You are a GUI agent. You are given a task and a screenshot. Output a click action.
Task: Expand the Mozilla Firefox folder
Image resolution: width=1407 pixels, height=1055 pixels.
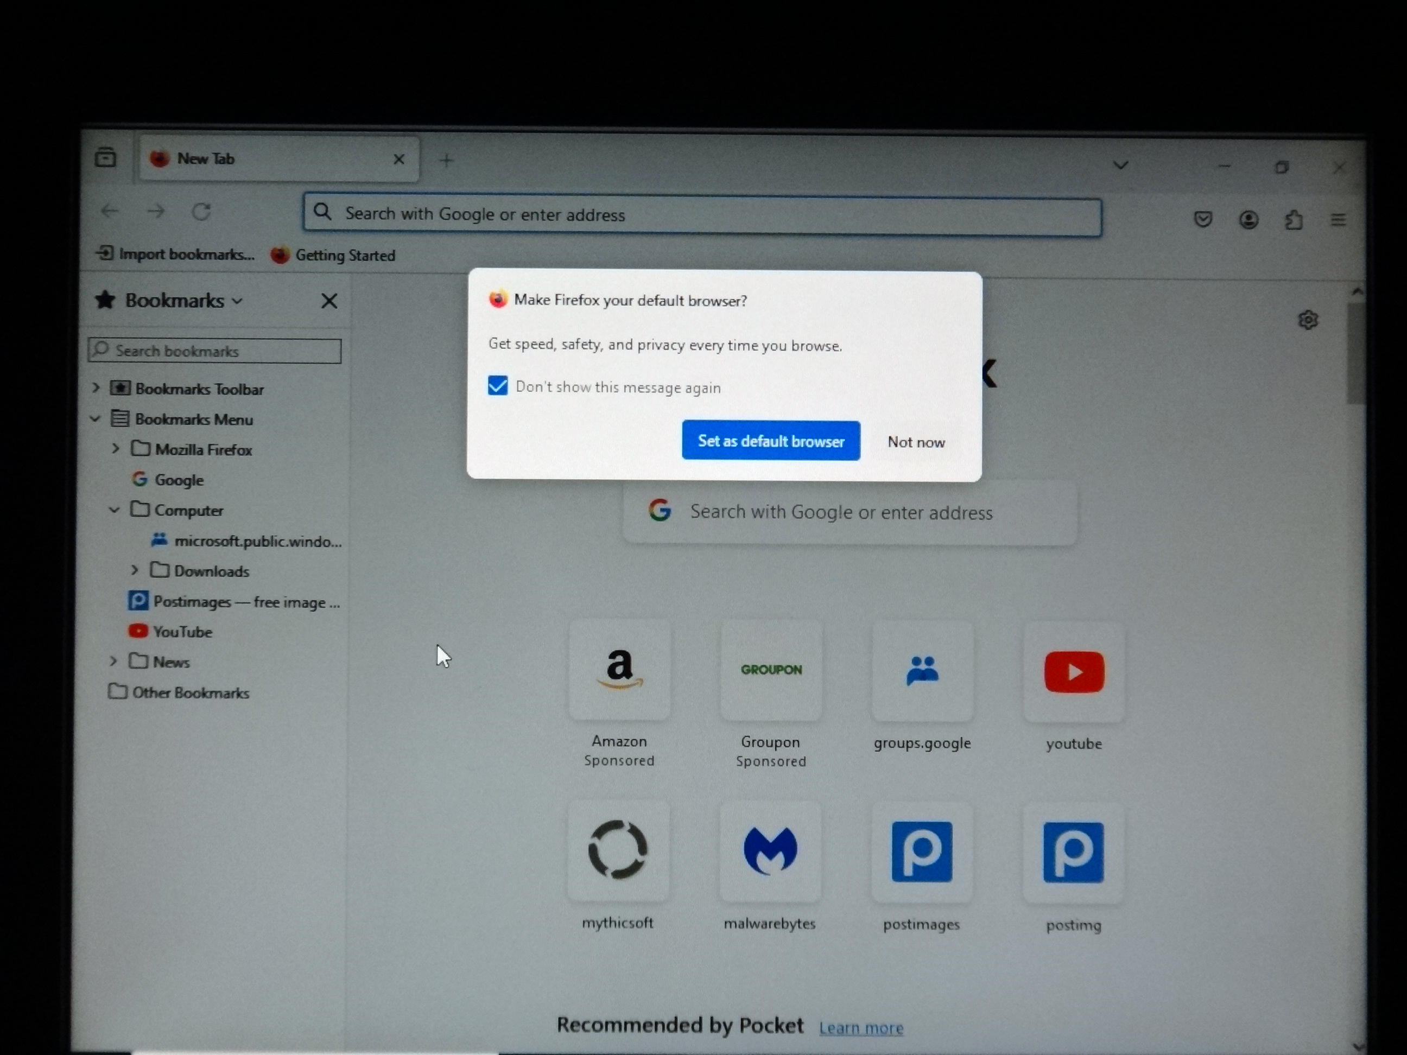115,448
